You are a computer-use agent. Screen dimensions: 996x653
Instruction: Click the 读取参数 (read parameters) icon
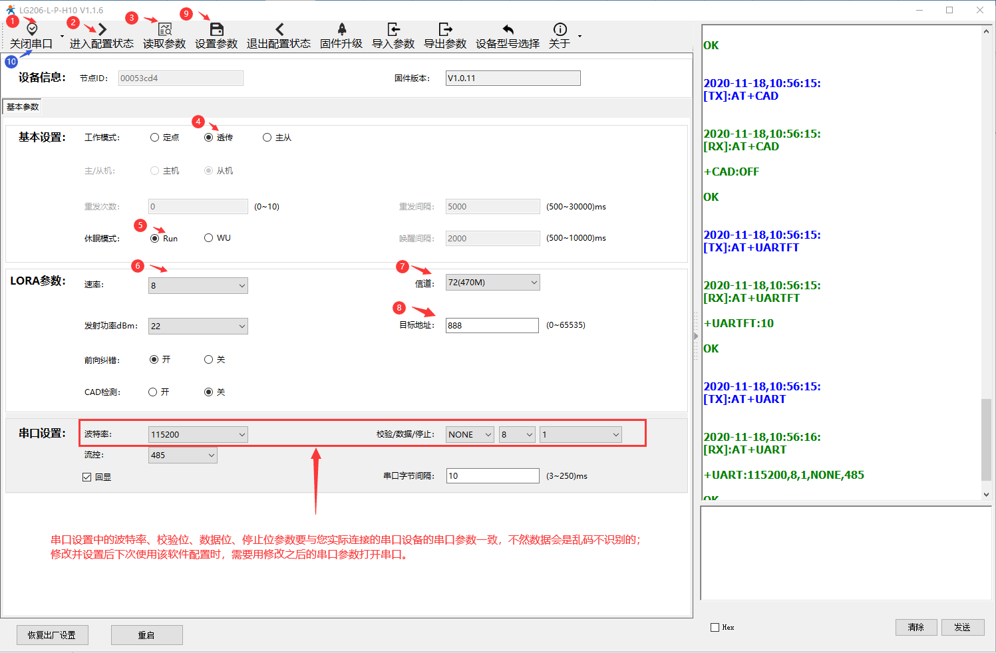pyautogui.click(x=164, y=29)
